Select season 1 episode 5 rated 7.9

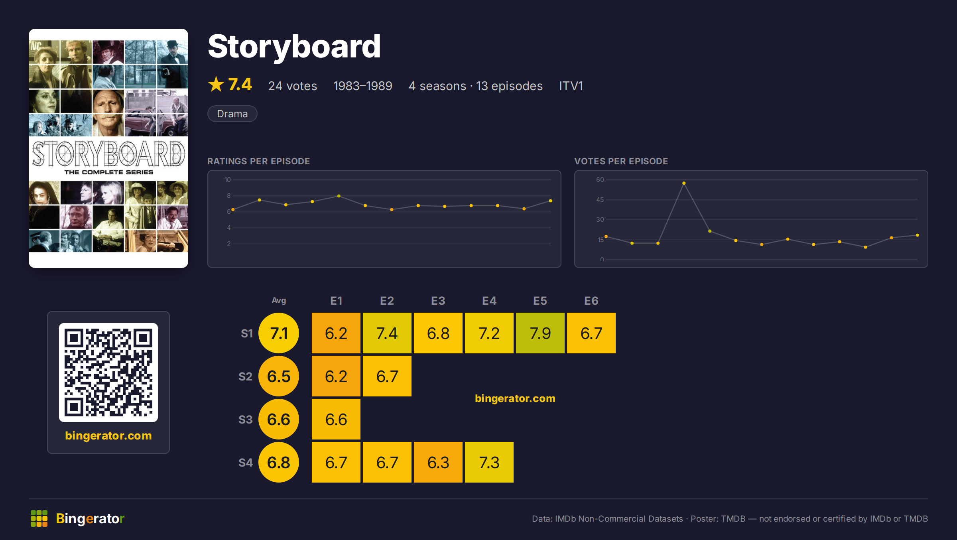click(x=540, y=333)
